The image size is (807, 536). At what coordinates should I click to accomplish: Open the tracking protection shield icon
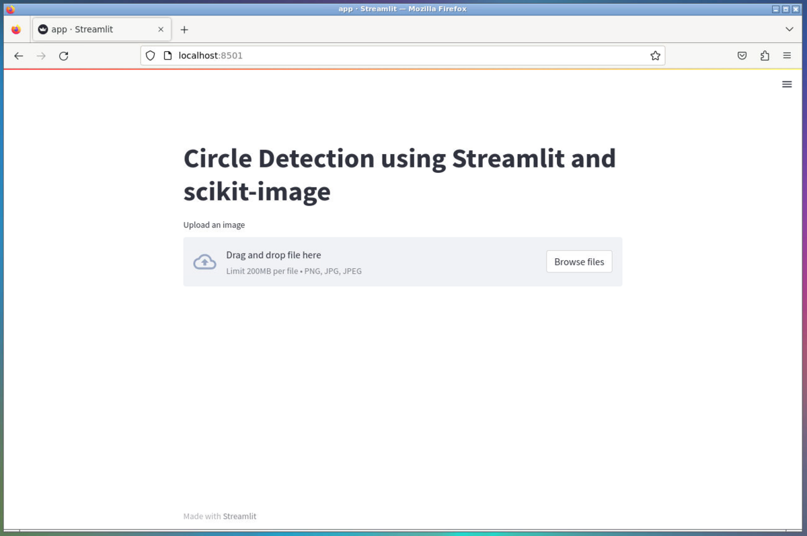(151, 56)
